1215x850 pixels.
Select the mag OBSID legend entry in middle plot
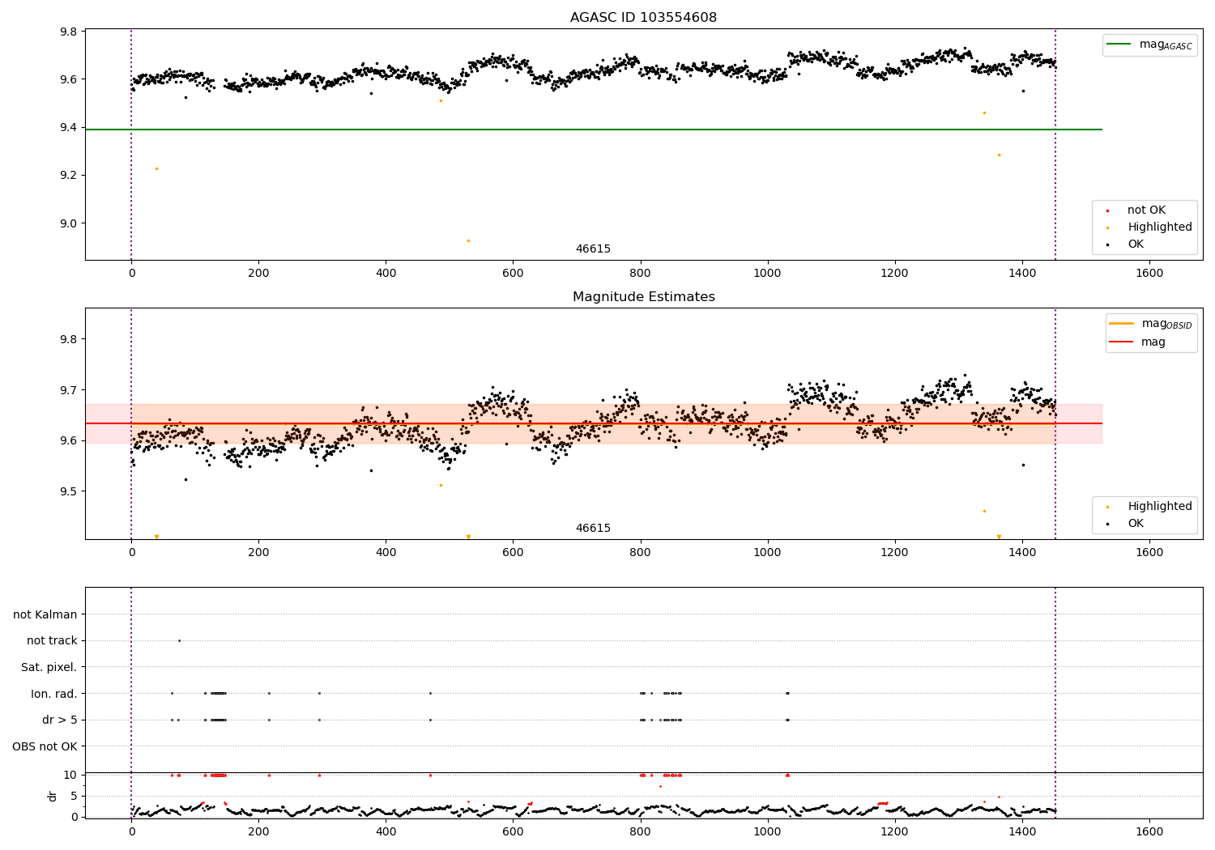(1151, 324)
